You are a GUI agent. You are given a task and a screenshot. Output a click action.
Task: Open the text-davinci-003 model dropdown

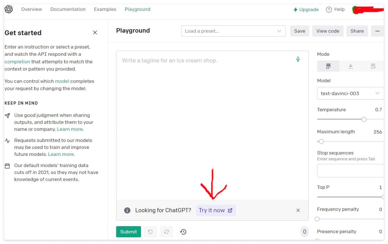point(350,93)
